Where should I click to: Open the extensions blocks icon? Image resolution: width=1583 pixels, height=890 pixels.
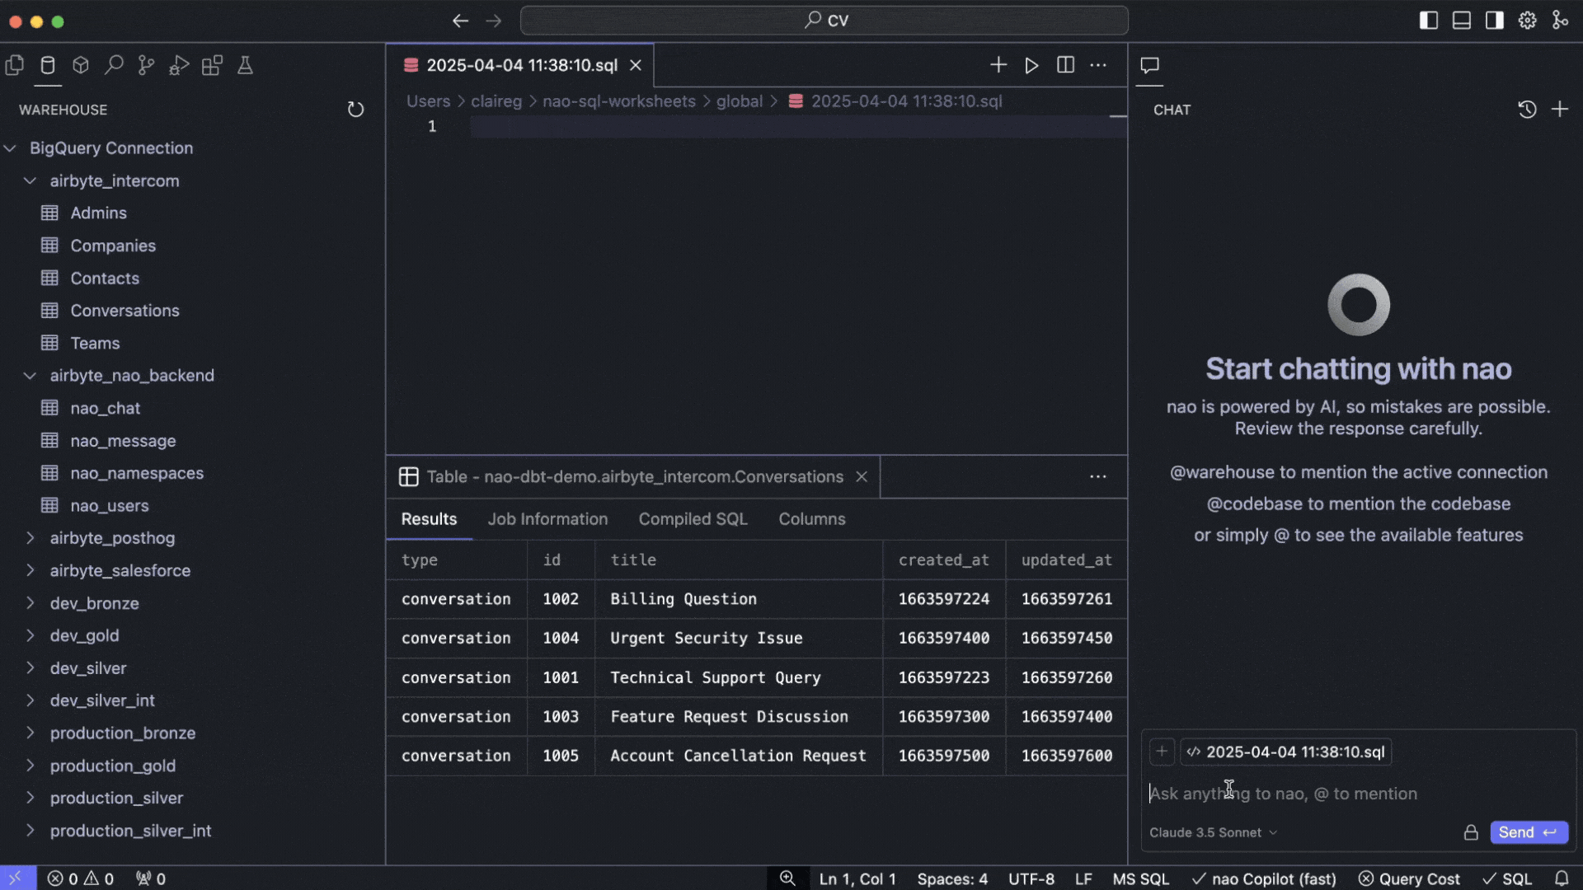point(212,65)
